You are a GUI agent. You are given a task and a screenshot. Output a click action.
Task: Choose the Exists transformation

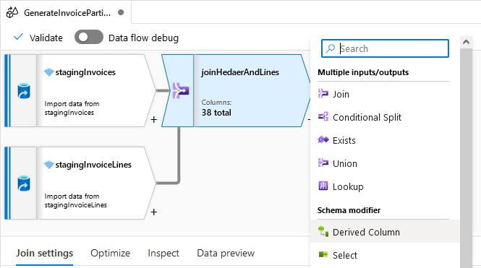[385, 140]
